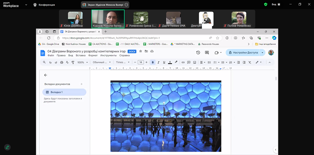Open Zoom Вид layout menu
Screen dimensions: 314x155
point(276,4)
